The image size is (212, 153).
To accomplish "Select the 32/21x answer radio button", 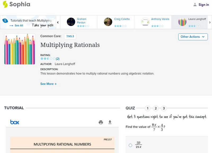I will click(130, 145).
